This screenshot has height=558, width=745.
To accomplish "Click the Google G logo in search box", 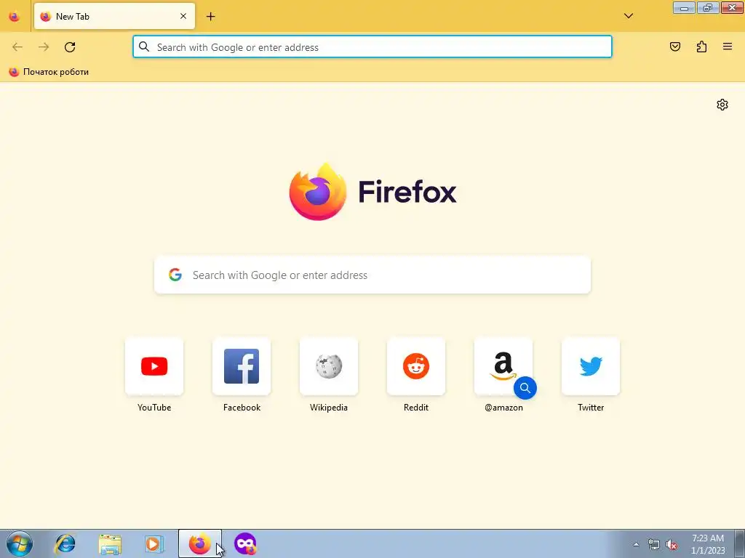I will coord(175,275).
